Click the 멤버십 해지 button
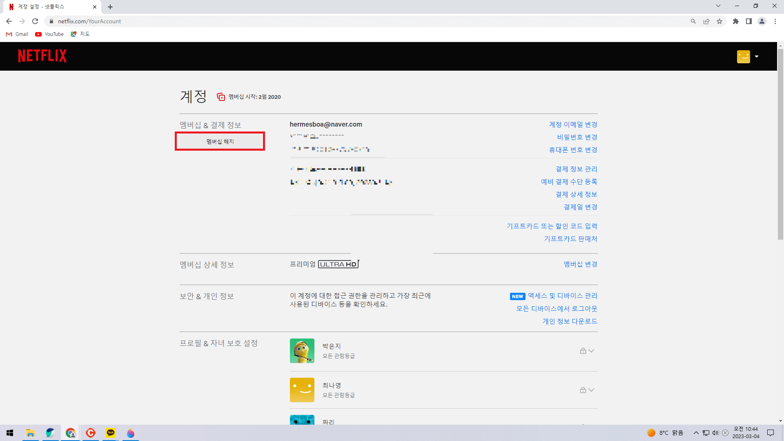The height and width of the screenshot is (441, 784). tap(220, 141)
